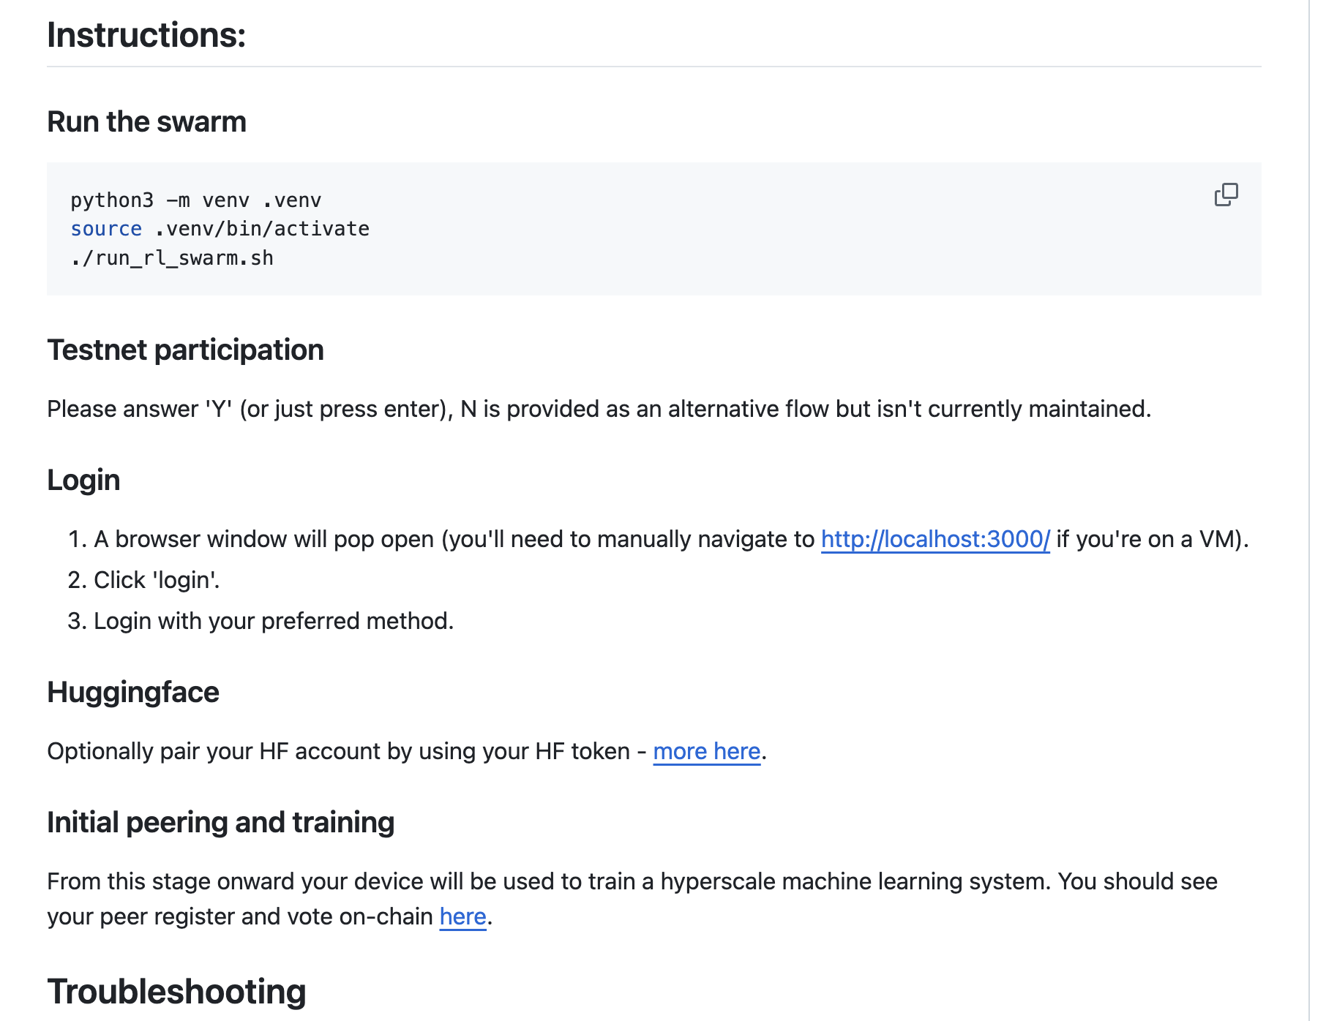Click the 'Run the swarm' heading
Screen dimensions: 1326x1021
pyautogui.click(x=146, y=122)
